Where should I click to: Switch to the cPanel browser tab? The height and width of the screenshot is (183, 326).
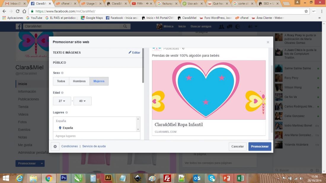tap(66, 4)
